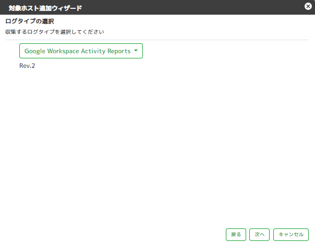This screenshot has height=243, width=315.
Task: Cancel the wizard via キャンセル button
Action: click(x=291, y=235)
